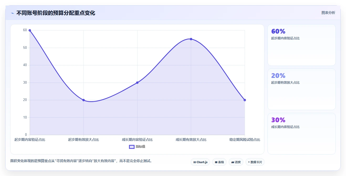Image resolution: width=346 pixels, height=176 pixels.
Task: Select the 表格 tag button
Action: (x=219, y=162)
